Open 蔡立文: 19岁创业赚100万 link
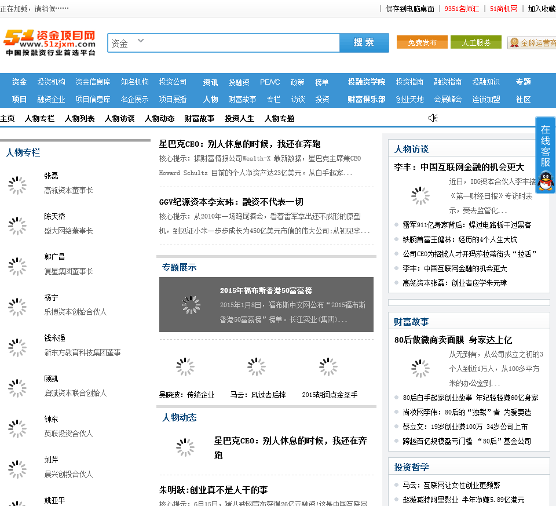 coord(465,427)
